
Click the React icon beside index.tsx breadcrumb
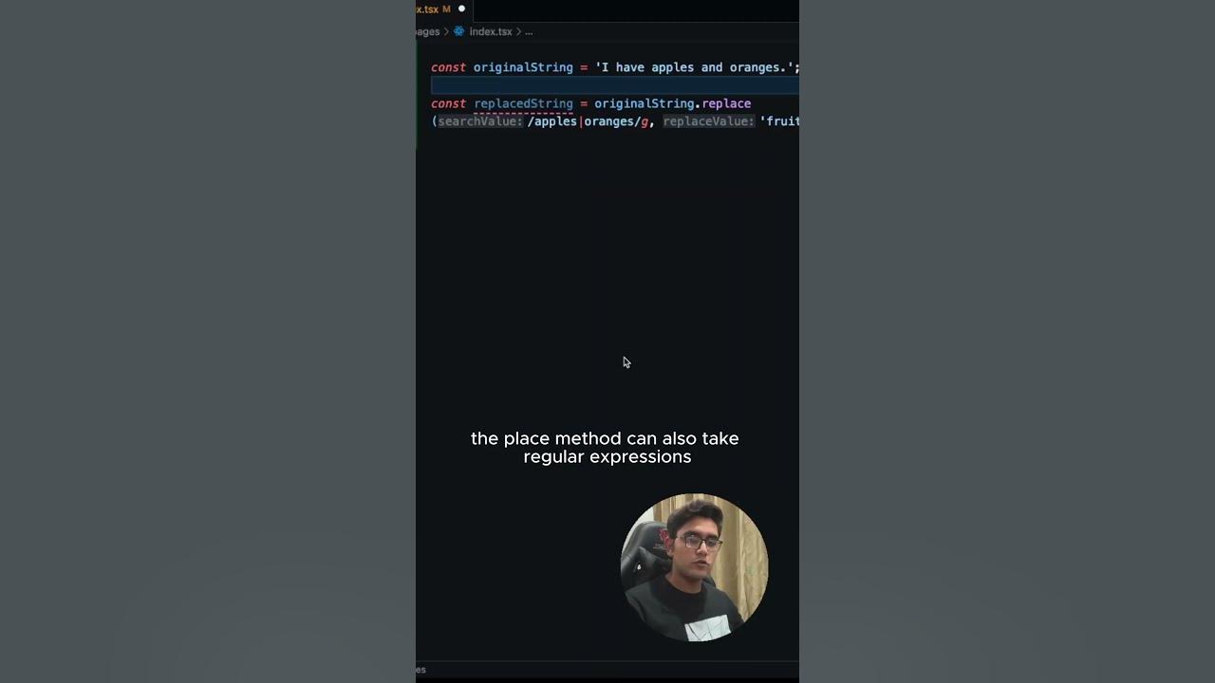tap(459, 31)
